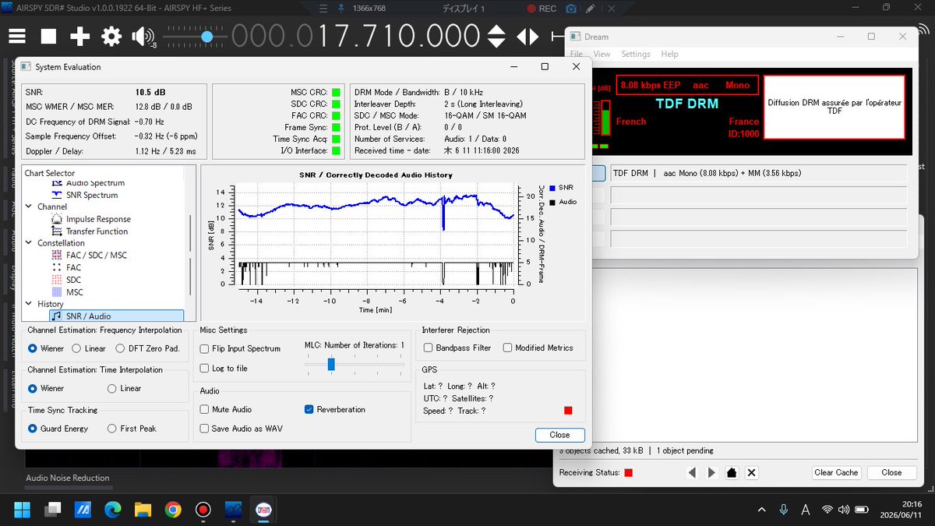Screen dimensions: 935x526
Task: Mute audio with the SDR# speaker icon
Action: pyautogui.click(x=143, y=37)
